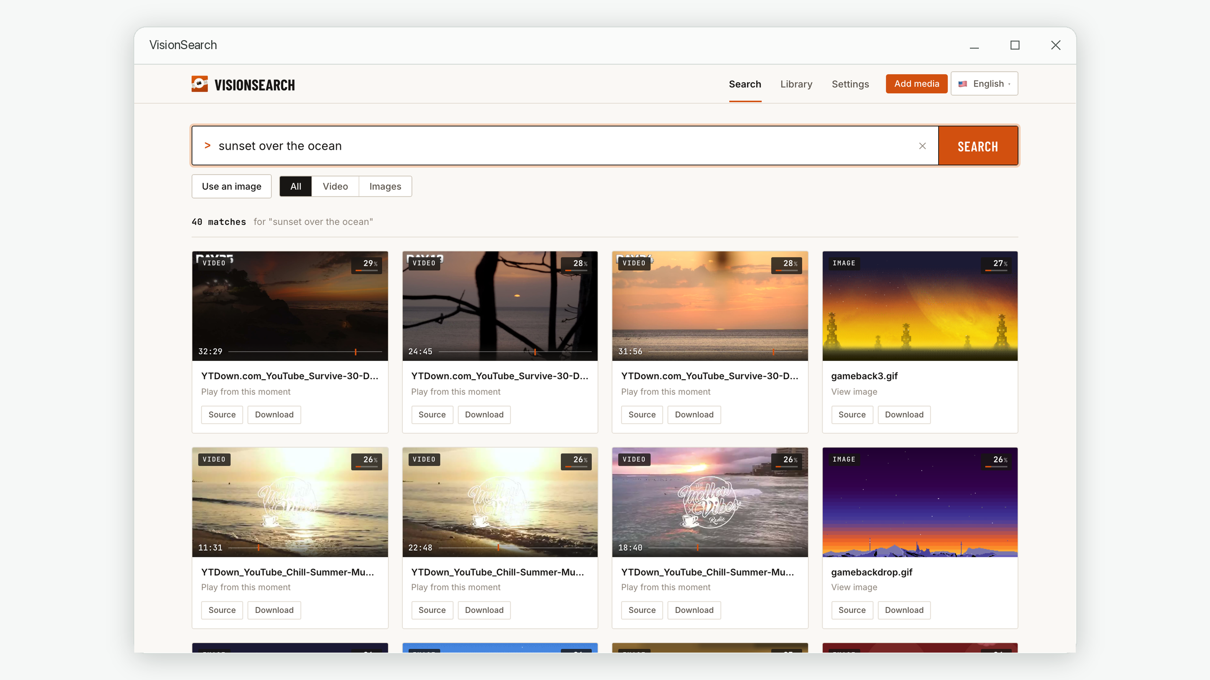Viewport: 1210px width, 680px height.
Task: Click Download on the 31:56 video card
Action: pos(694,415)
